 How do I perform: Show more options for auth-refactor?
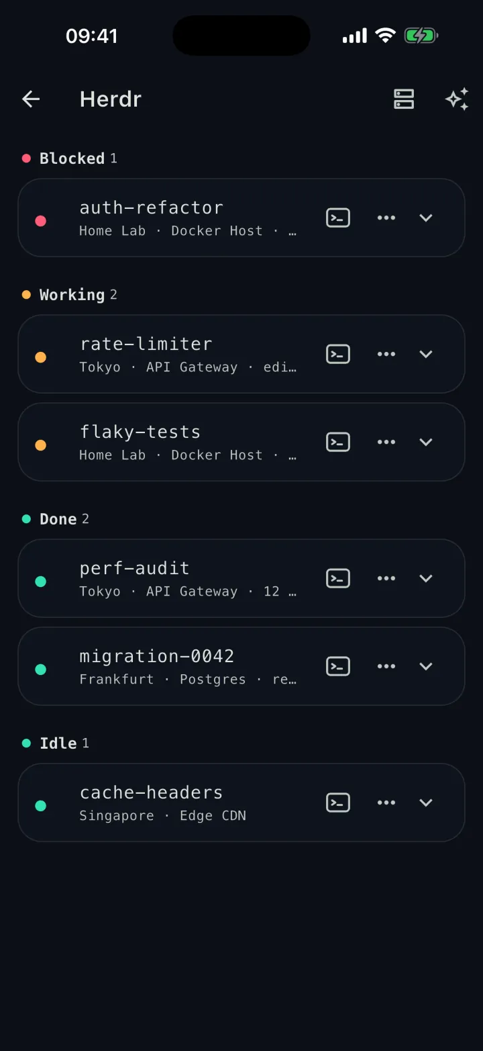point(386,218)
